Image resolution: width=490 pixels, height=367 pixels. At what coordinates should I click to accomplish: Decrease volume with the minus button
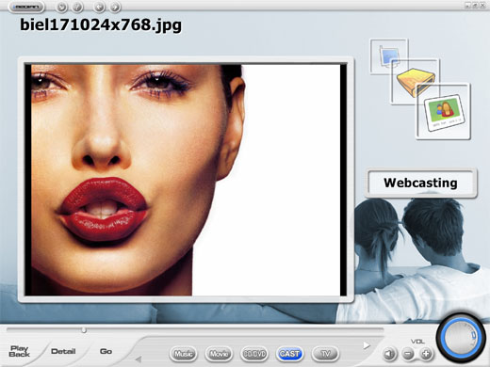[408, 355]
